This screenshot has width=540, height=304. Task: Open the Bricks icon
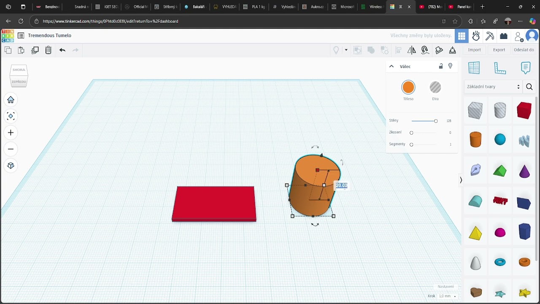(x=504, y=36)
